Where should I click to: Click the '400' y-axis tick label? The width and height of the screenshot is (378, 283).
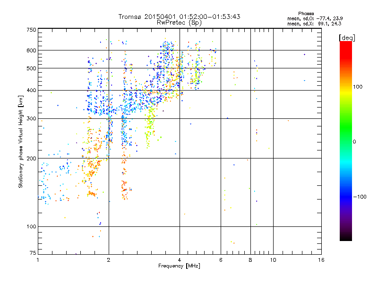point(32,91)
